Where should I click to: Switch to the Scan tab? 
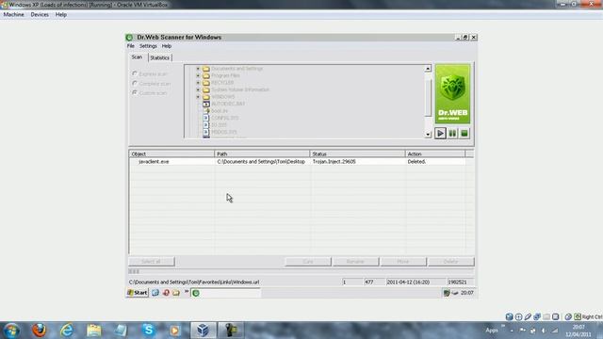click(x=138, y=56)
